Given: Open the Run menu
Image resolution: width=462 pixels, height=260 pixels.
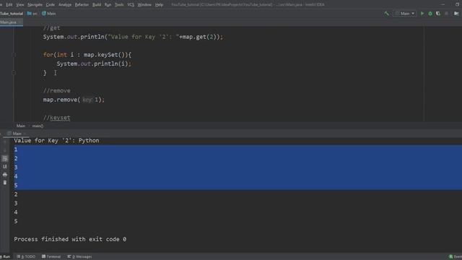Looking at the screenshot, I should (x=108, y=5).
